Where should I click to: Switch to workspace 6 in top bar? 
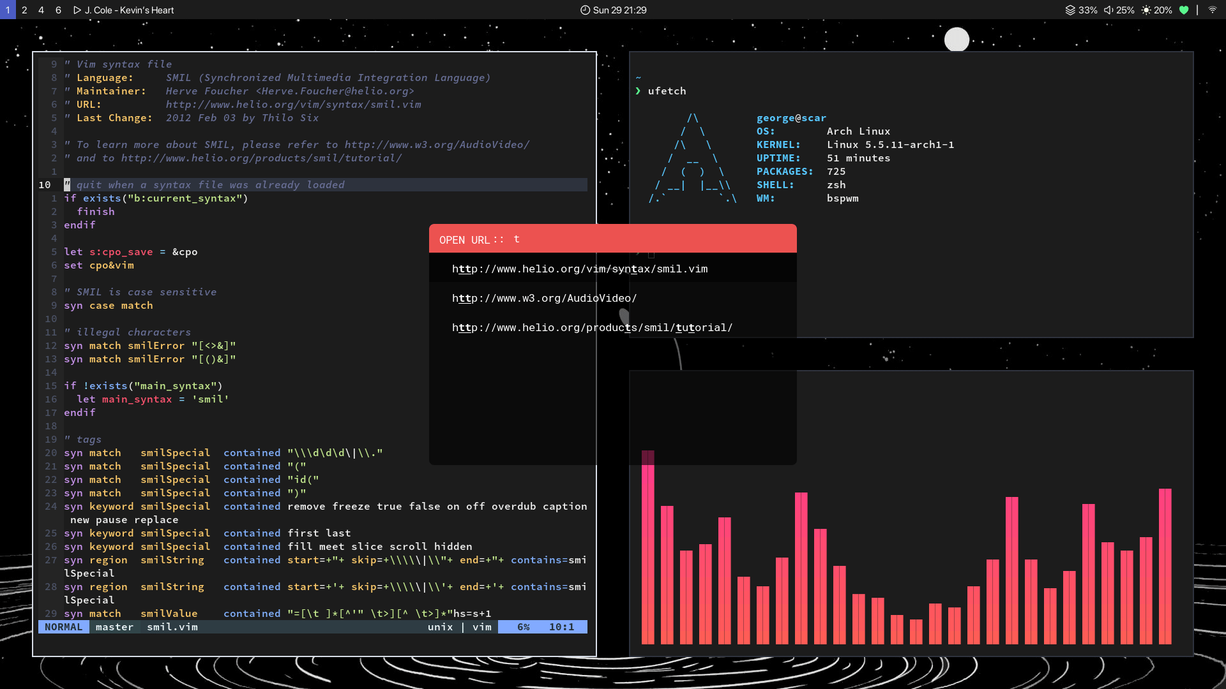58,10
